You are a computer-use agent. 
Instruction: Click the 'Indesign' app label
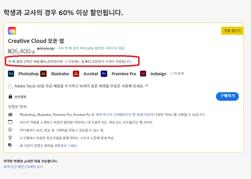pos(158,74)
